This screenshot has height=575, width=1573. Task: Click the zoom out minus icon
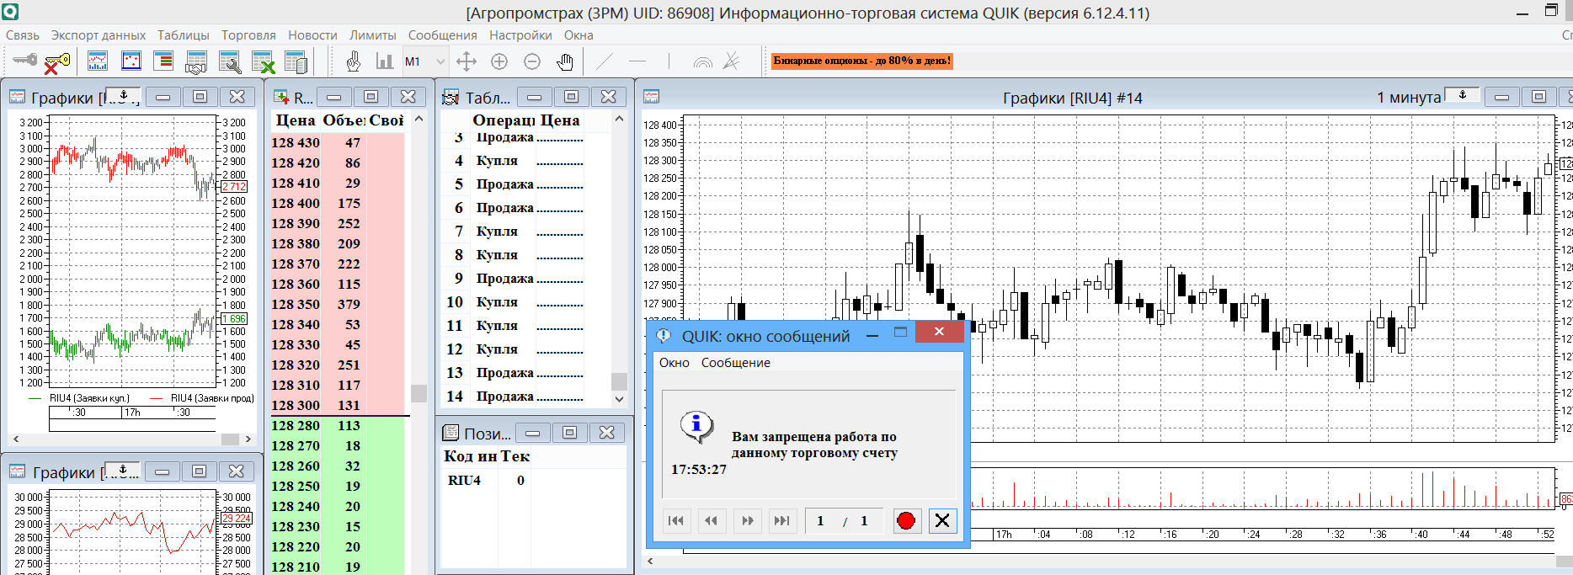coord(532,61)
